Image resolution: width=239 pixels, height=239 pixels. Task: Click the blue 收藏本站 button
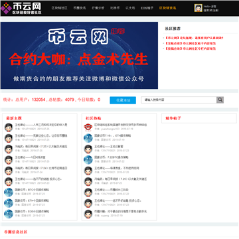123,100
